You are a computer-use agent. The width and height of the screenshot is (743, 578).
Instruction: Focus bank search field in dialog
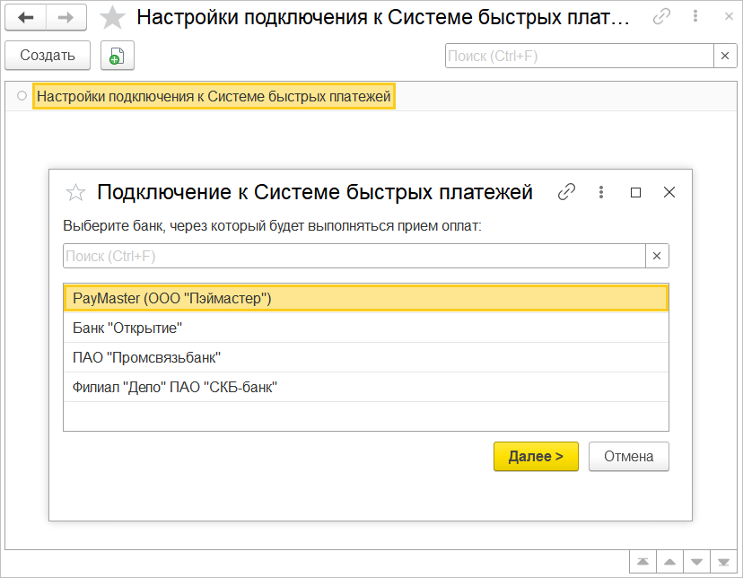pos(354,256)
